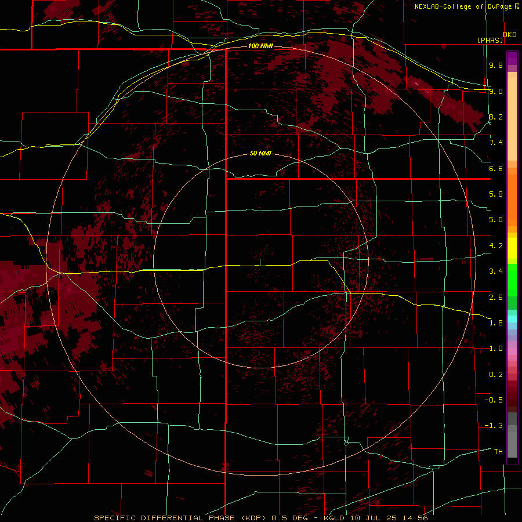Click the 5.8 value on the color scale
This screenshot has width=522, height=522.
496,194
